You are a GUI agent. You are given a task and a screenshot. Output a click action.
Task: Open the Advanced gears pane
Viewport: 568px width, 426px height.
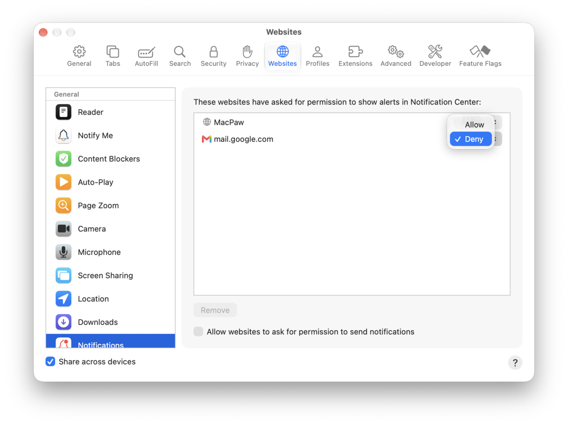[396, 56]
